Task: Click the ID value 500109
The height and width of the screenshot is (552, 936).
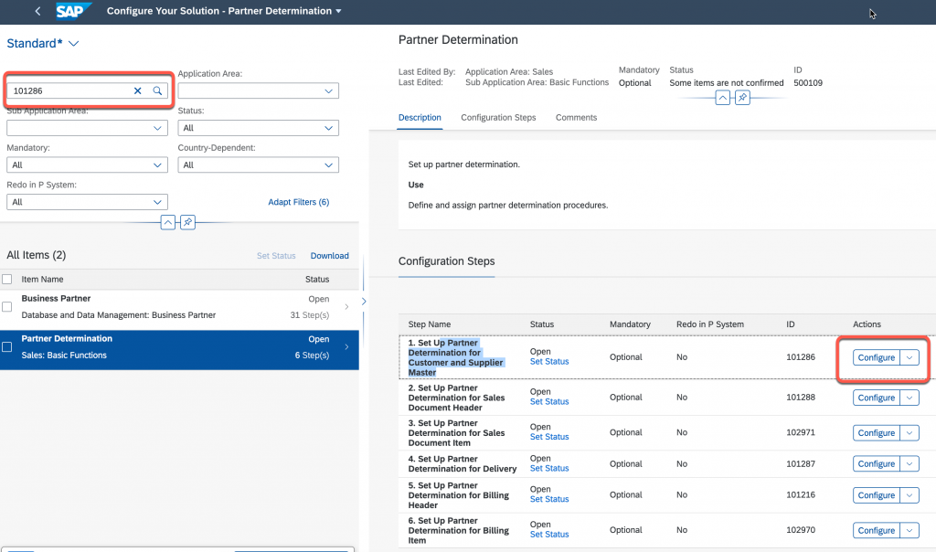Action: point(808,83)
